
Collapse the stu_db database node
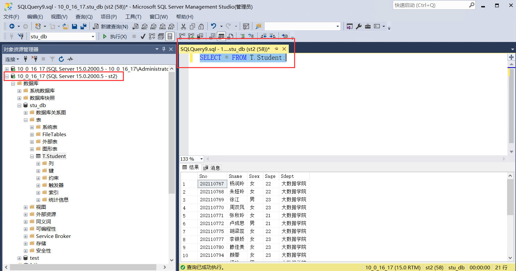tap(19, 105)
